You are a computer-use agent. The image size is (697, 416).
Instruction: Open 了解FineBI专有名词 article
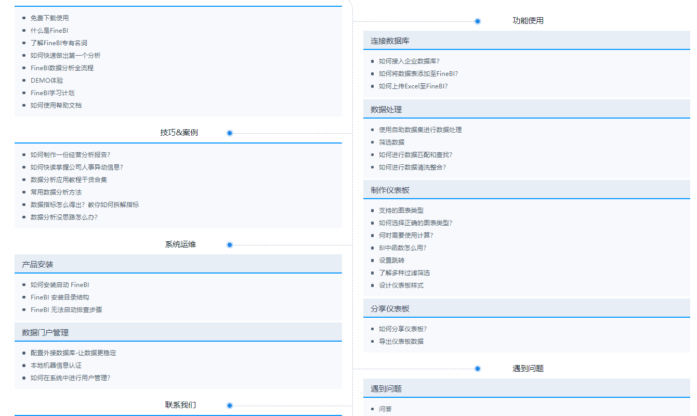[x=59, y=43]
